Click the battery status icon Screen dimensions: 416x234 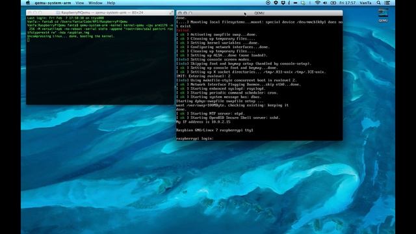click(x=333, y=3)
